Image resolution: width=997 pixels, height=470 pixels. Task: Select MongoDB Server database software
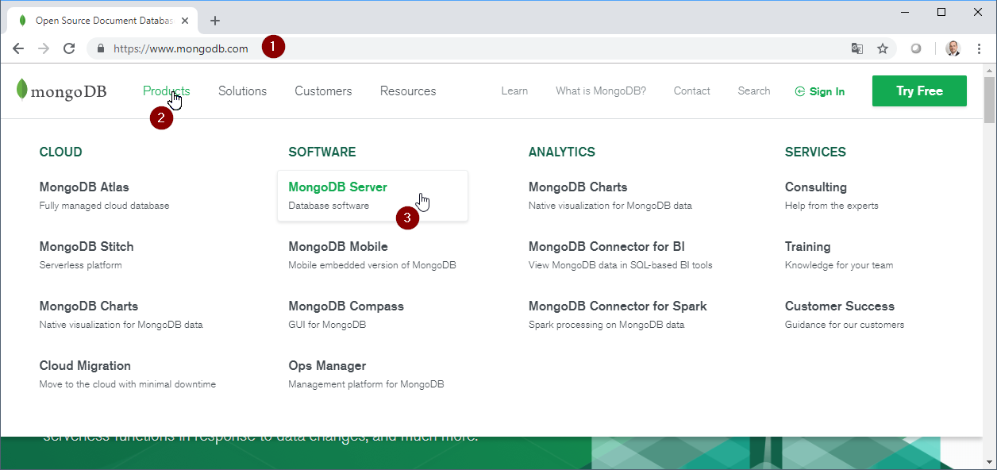point(372,195)
